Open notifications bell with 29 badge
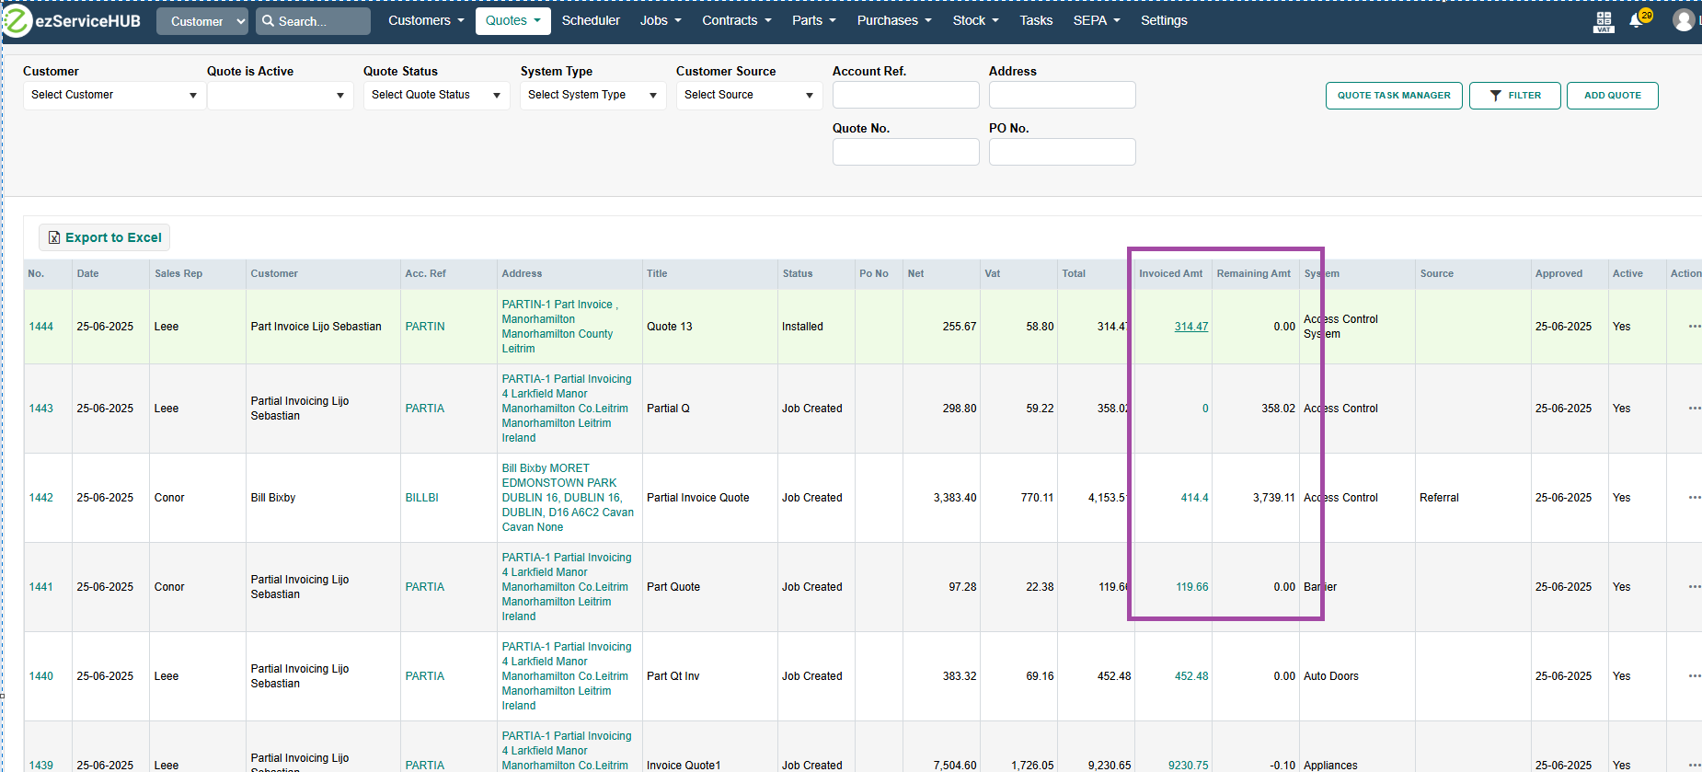Image resolution: width=1702 pixels, height=772 pixels. tap(1637, 20)
